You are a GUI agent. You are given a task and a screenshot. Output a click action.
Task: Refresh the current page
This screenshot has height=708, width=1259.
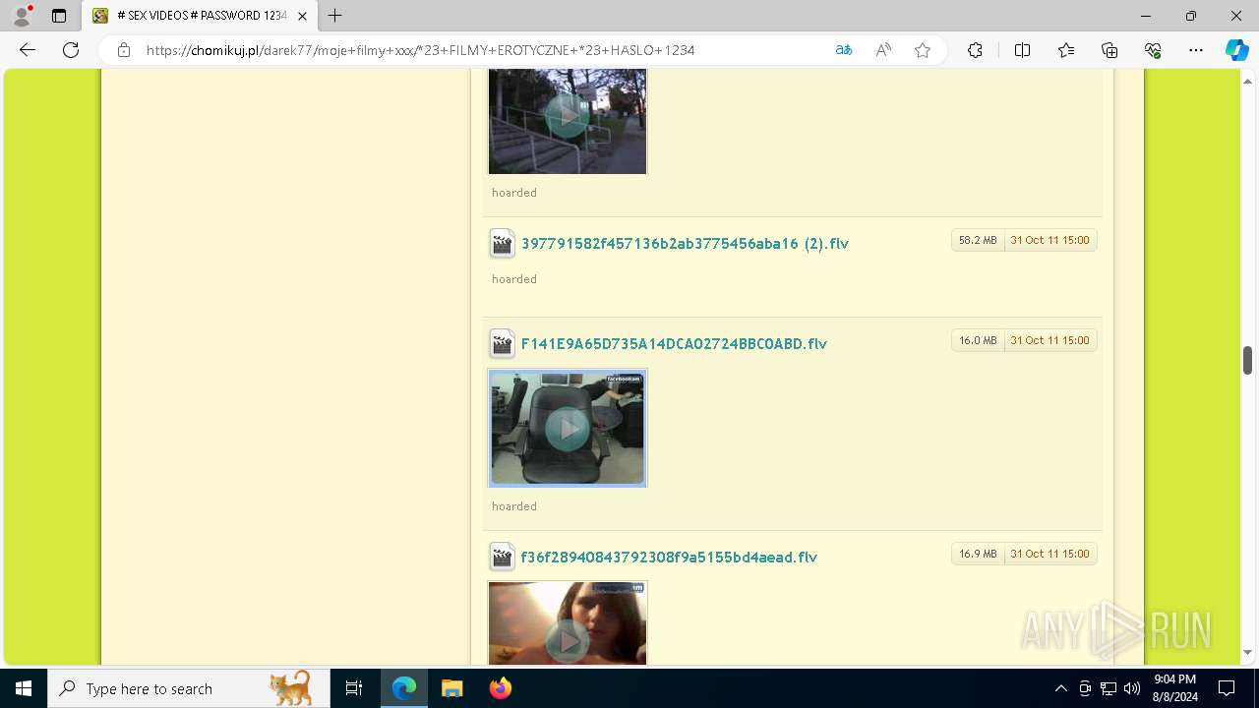[71, 50]
